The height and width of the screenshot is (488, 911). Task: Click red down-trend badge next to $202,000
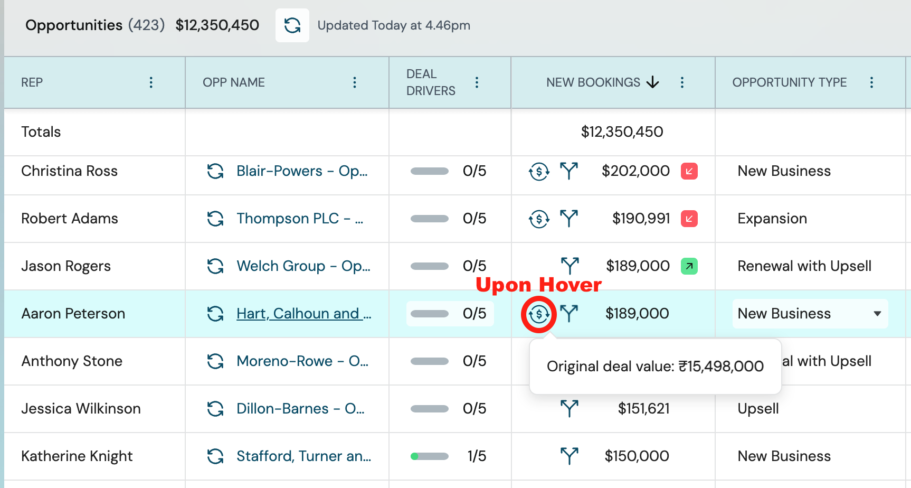pos(689,171)
